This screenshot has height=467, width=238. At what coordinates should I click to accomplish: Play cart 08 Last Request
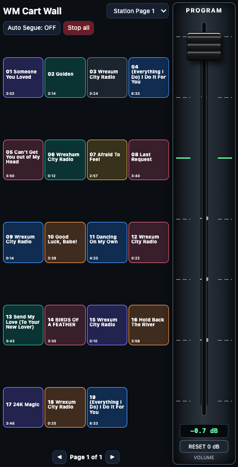point(149,160)
